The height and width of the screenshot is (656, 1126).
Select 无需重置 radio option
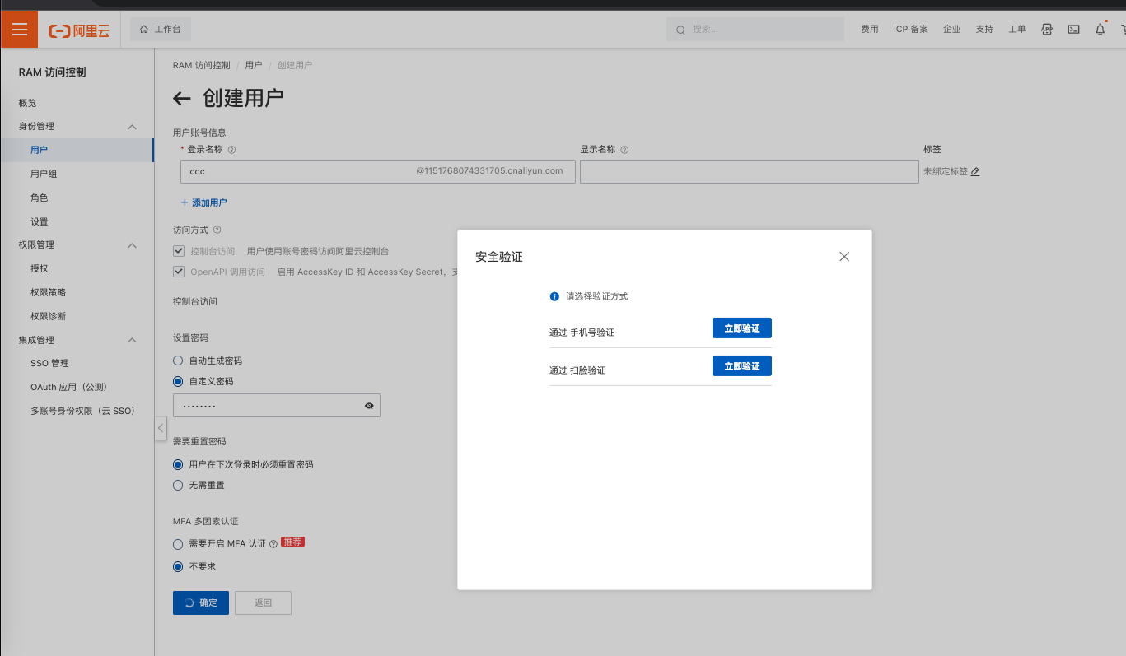click(x=178, y=486)
